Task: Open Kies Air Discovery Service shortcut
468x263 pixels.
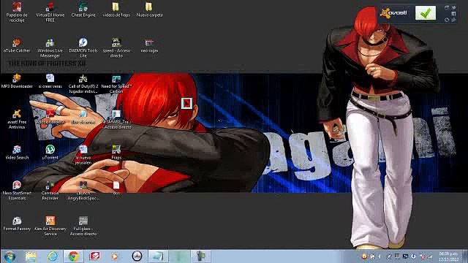Action: point(50,226)
